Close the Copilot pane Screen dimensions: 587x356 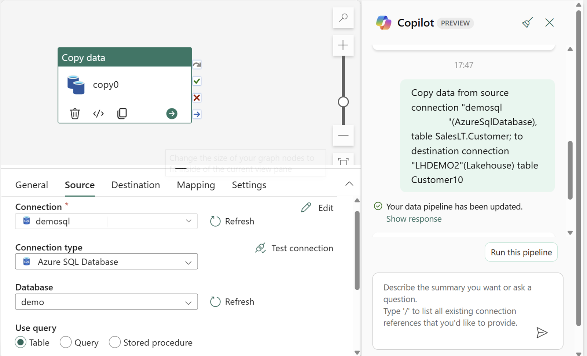549,23
